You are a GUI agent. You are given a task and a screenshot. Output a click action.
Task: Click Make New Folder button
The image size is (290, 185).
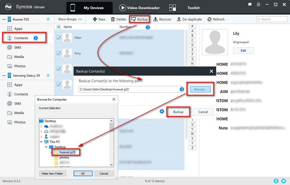coord(52,173)
